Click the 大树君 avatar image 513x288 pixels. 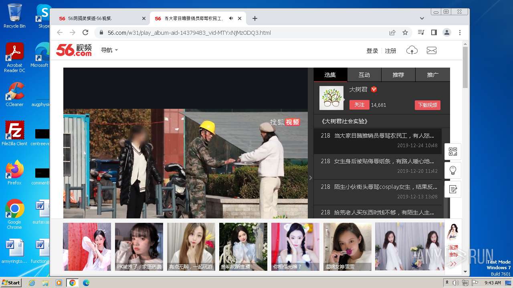[331, 98]
